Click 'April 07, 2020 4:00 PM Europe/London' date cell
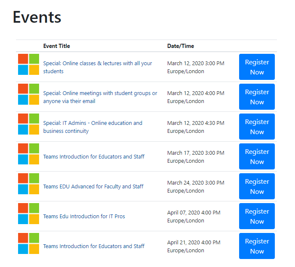 pyautogui.click(x=194, y=217)
